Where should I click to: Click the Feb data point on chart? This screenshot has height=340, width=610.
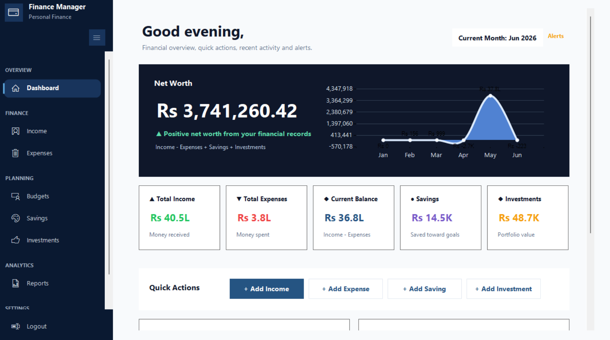click(410, 140)
